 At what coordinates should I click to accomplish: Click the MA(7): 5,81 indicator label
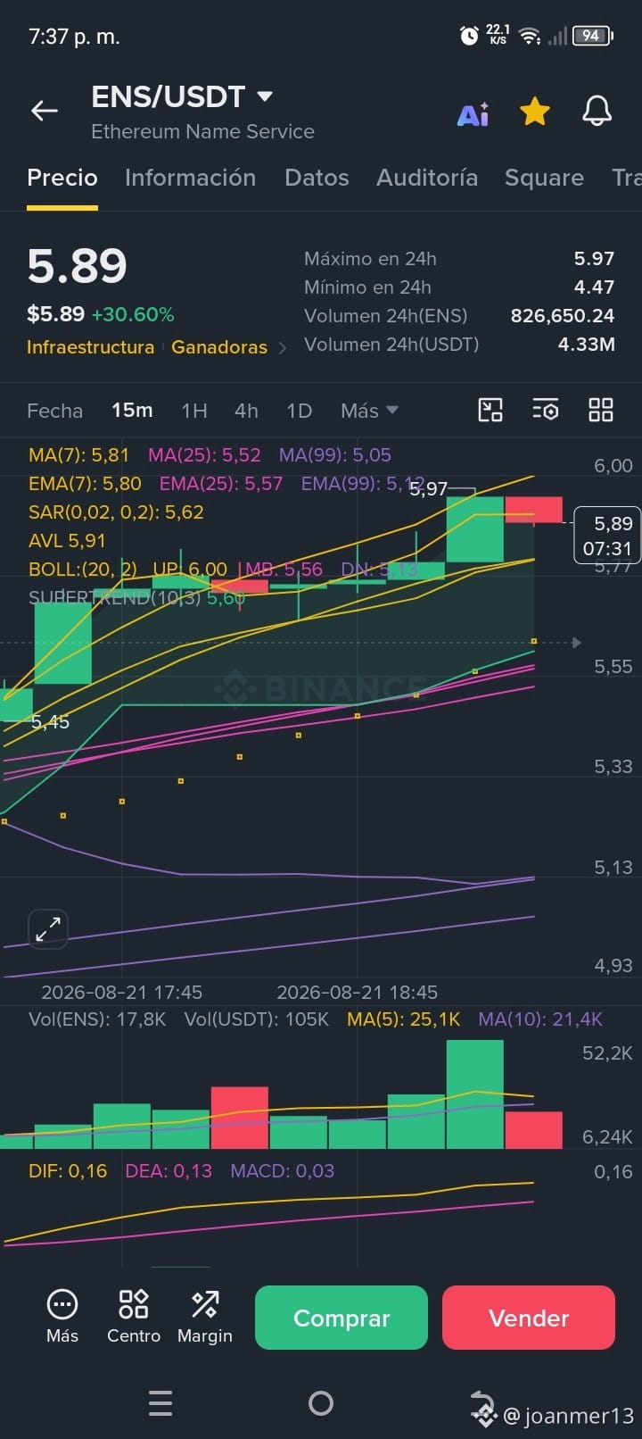pyautogui.click(x=78, y=454)
